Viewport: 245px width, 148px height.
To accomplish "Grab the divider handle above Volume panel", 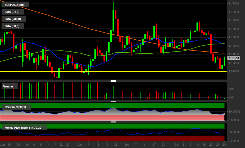I will pos(113,81).
